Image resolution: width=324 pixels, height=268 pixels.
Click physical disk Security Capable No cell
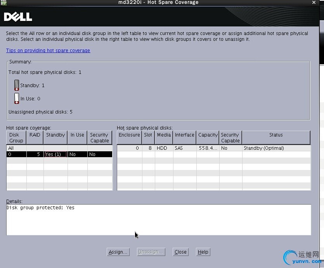(x=231, y=148)
